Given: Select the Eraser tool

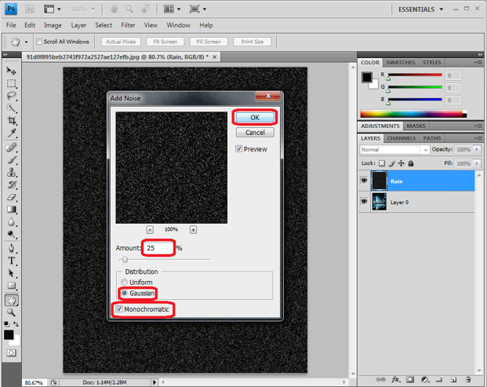Looking at the screenshot, I should [12, 197].
